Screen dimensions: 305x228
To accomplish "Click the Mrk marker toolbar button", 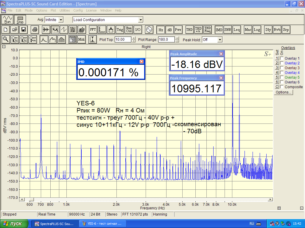I will (x=81, y=39).
